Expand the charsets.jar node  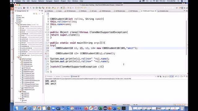(x=19, y=34)
